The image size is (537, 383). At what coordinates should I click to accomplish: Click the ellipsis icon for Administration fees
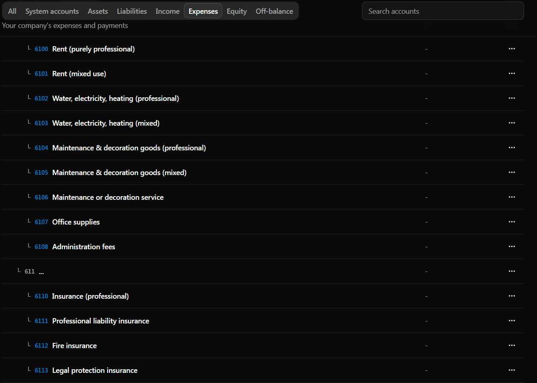(512, 246)
